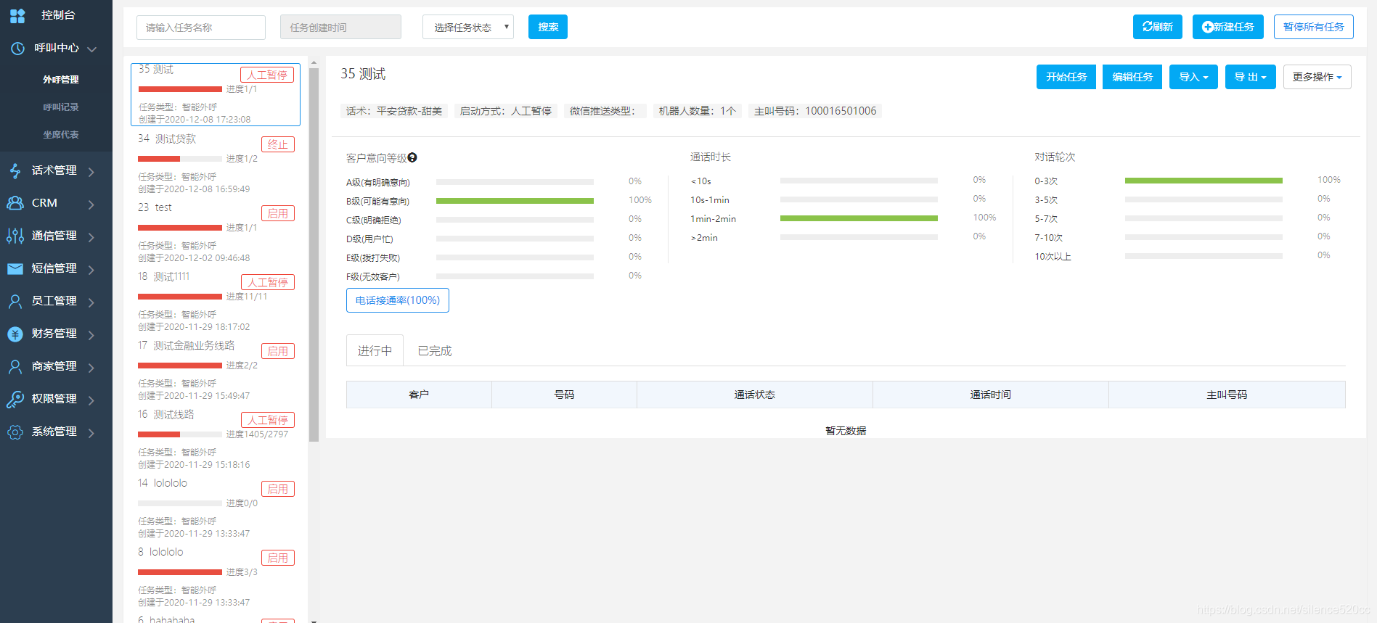Switch to the 进行中 tab
The image size is (1377, 623).
click(375, 350)
